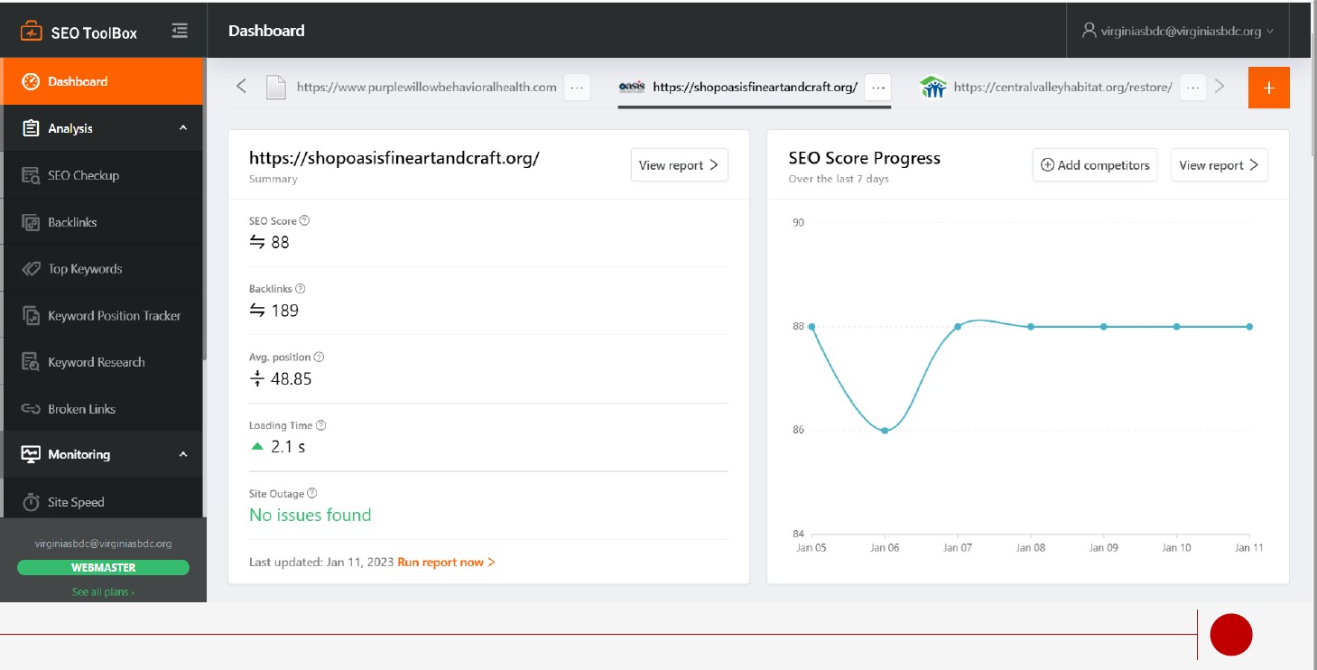The image size is (1317, 670).
Task: View report in SEO Score Progress card
Action: click(x=1220, y=165)
